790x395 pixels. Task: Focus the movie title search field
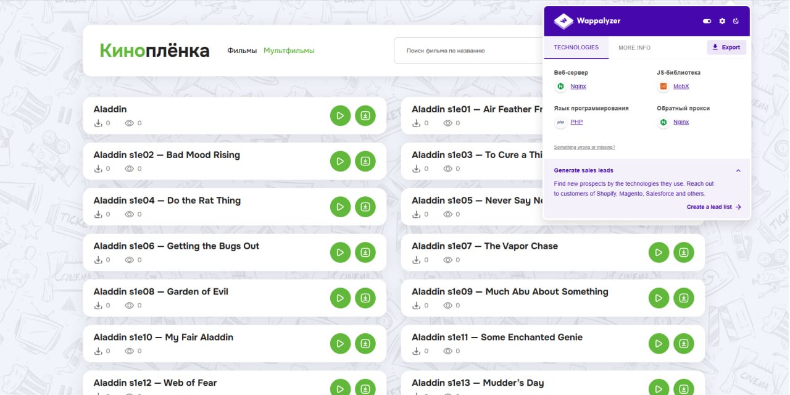pyautogui.click(x=469, y=51)
